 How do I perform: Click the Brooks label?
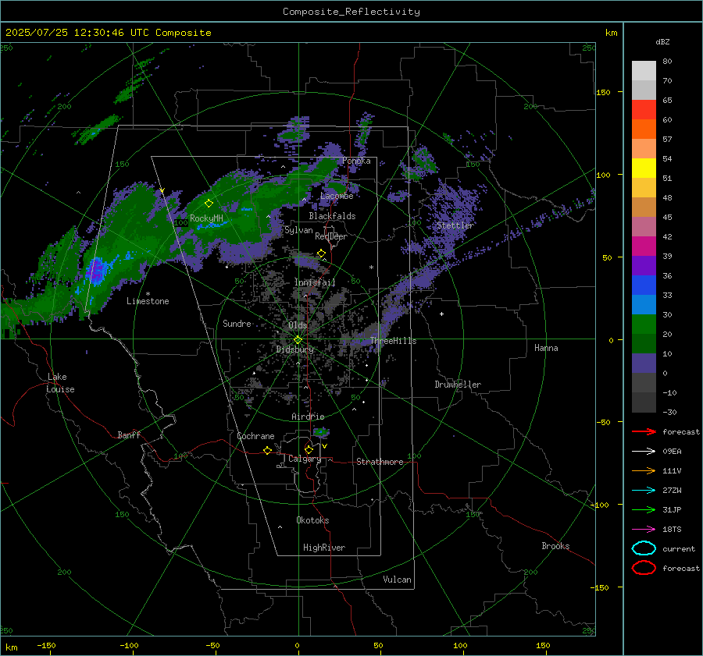click(x=555, y=546)
